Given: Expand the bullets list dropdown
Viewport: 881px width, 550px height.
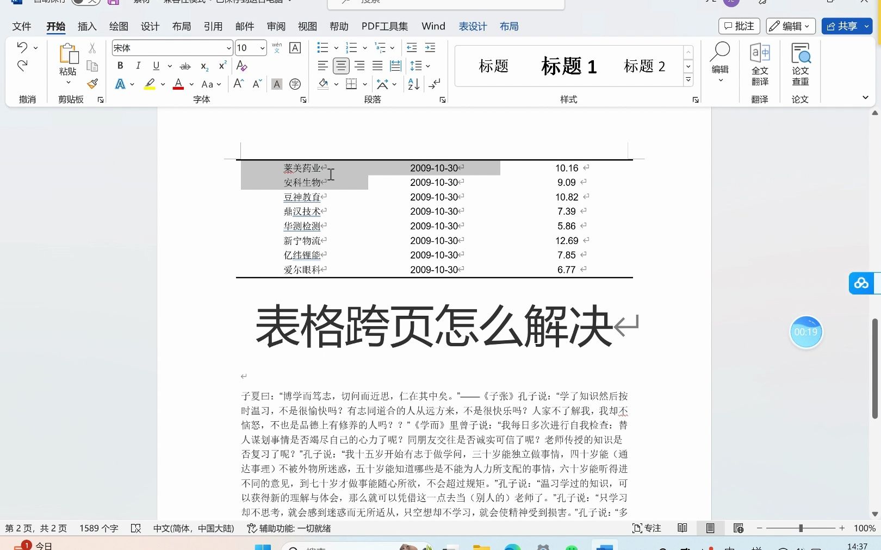Looking at the screenshot, I should pos(336,48).
